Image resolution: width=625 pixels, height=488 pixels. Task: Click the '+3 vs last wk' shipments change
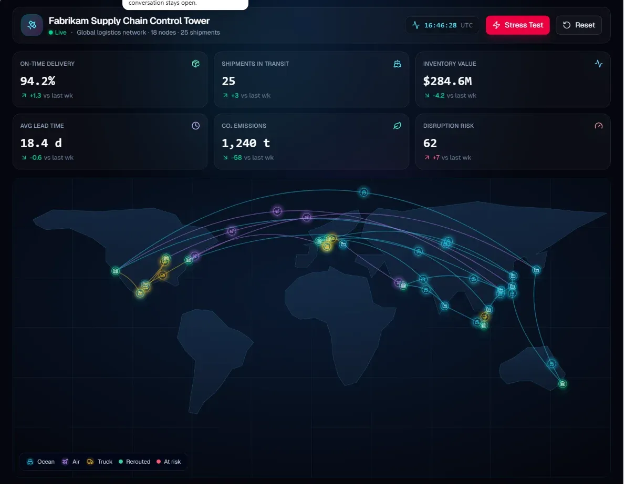[247, 96]
